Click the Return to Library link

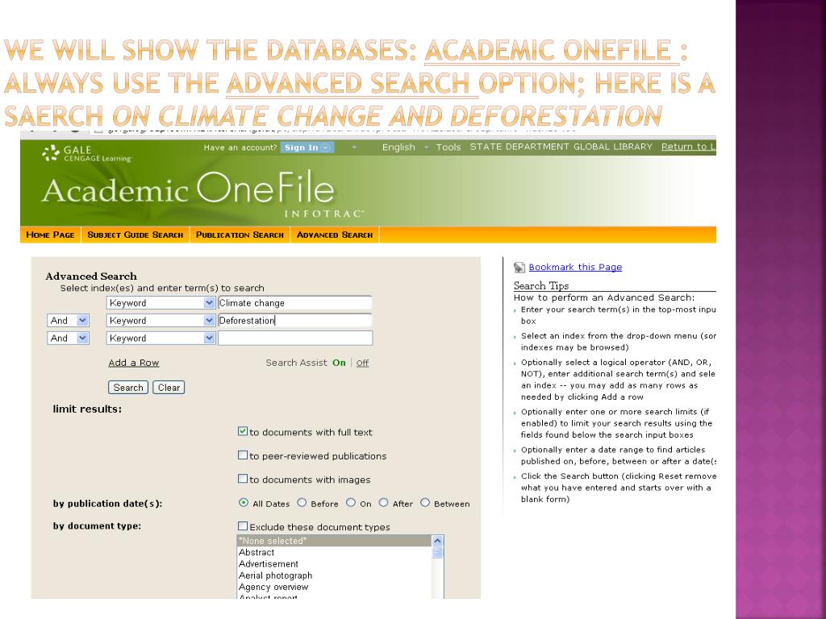(x=689, y=147)
